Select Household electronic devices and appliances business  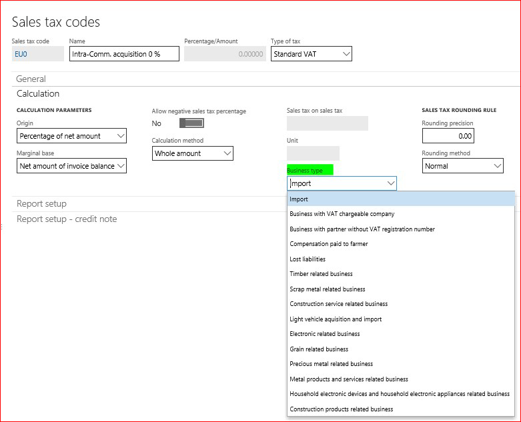[x=401, y=394]
